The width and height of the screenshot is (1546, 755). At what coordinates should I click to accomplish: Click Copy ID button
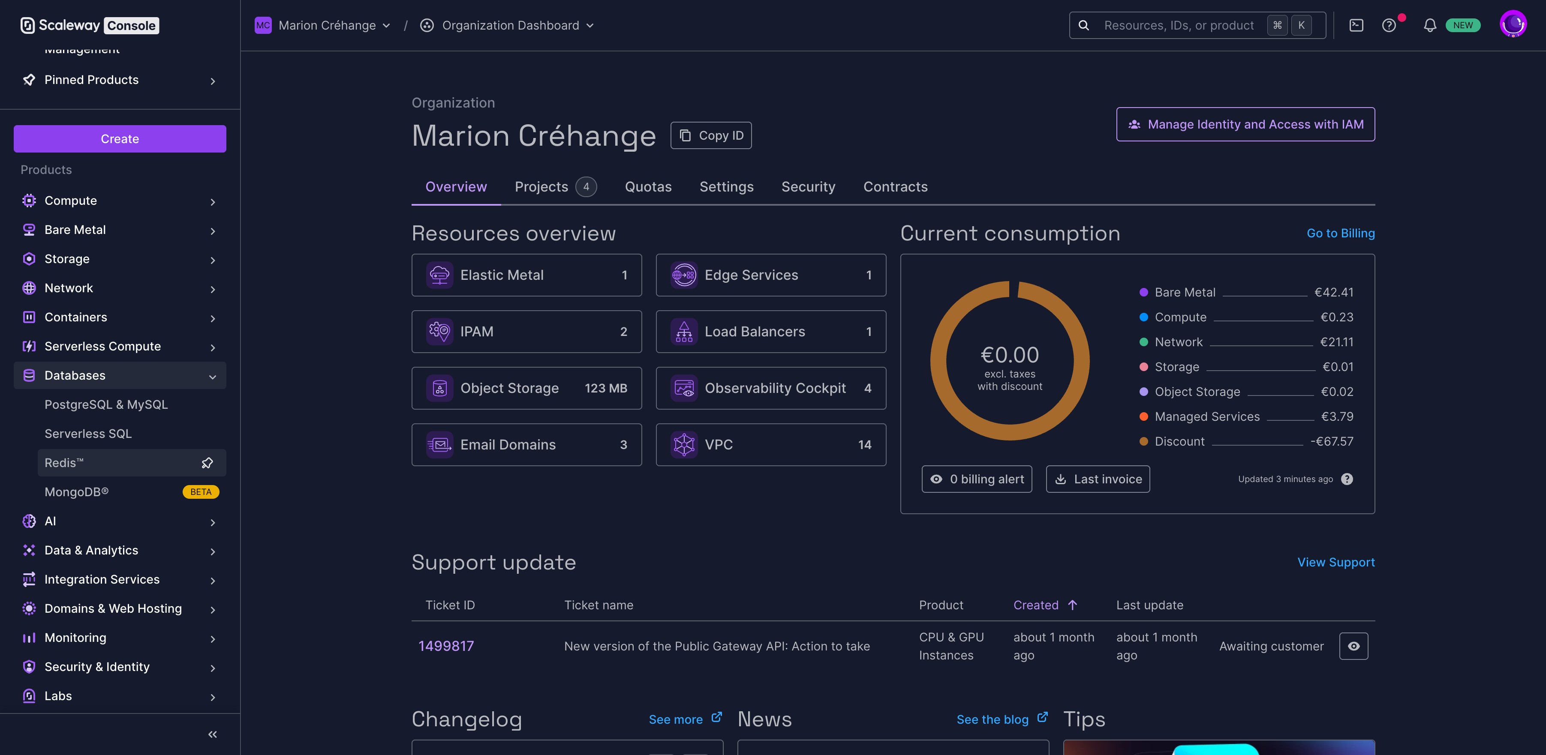click(710, 135)
